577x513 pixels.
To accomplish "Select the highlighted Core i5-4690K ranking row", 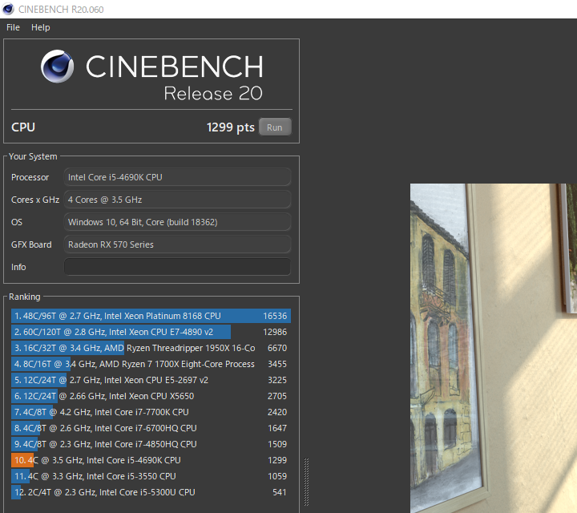I will tap(151, 460).
